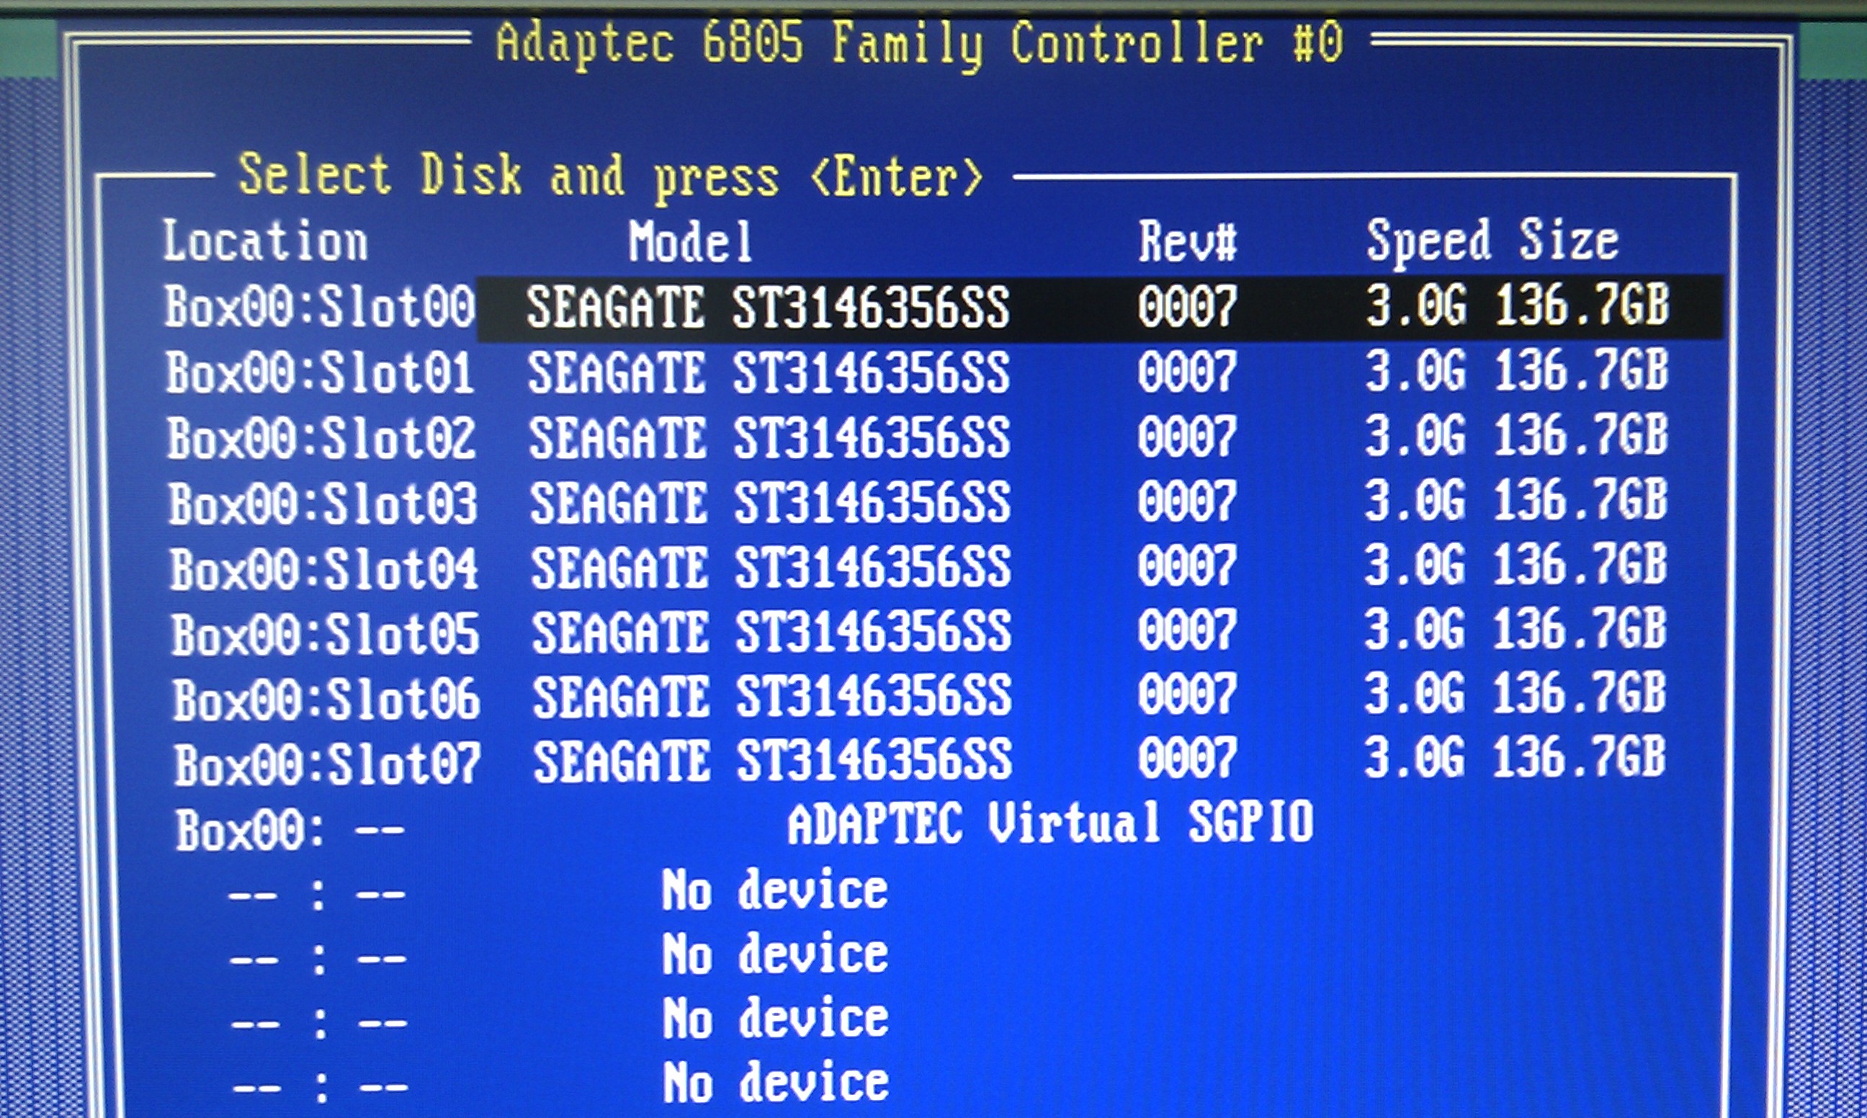Image resolution: width=1867 pixels, height=1118 pixels.
Task: Click the Rev# column header
Action: click(1187, 242)
